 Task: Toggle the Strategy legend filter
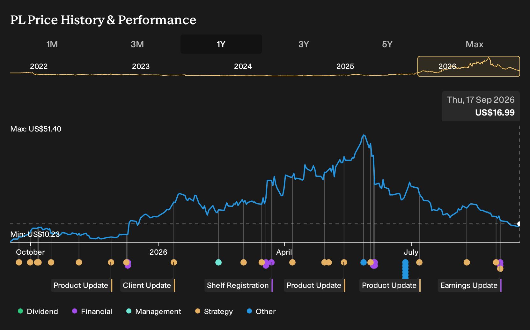[214, 311]
